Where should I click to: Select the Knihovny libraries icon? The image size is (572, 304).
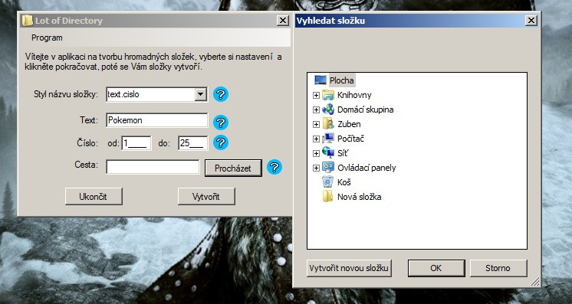pos(328,95)
